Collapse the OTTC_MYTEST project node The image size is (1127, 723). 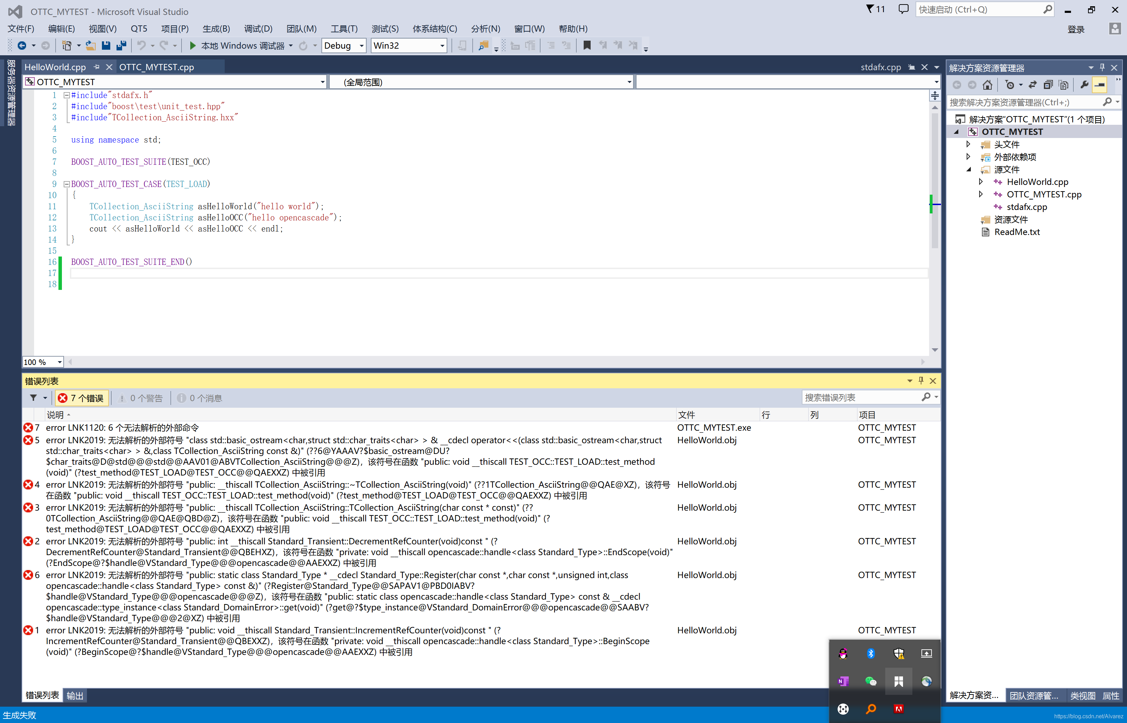point(956,132)
